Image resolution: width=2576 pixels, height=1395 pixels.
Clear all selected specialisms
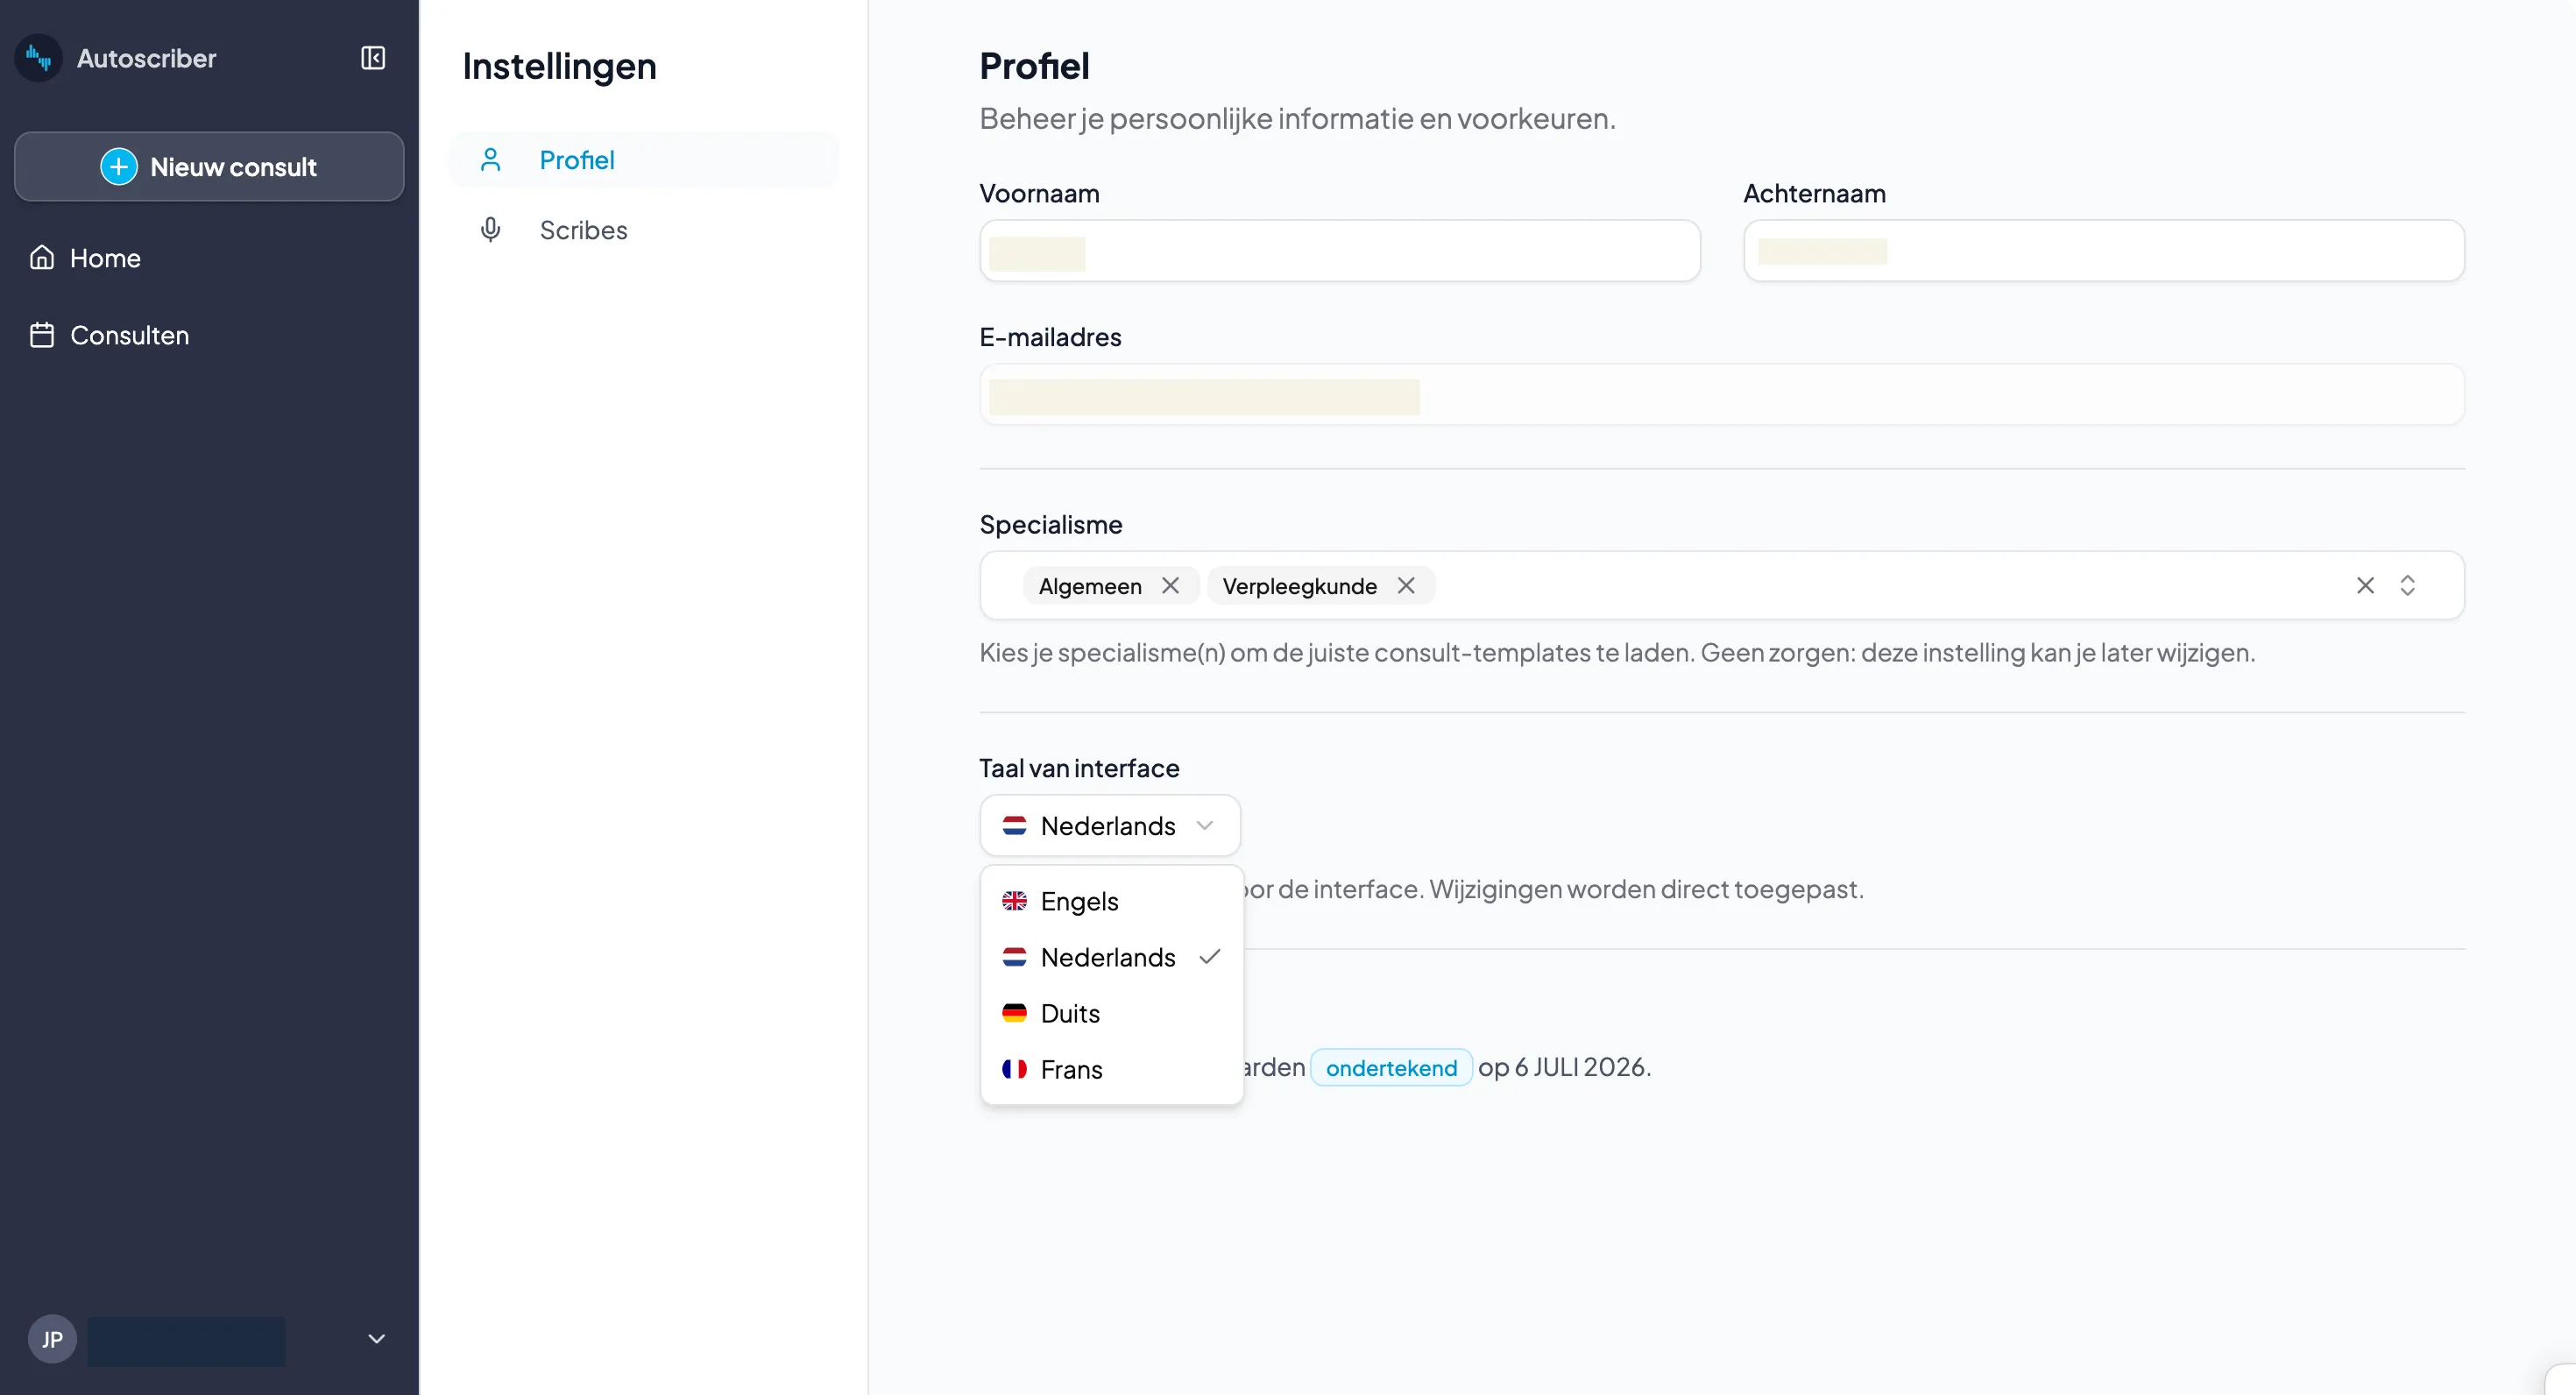point(2364,586)
